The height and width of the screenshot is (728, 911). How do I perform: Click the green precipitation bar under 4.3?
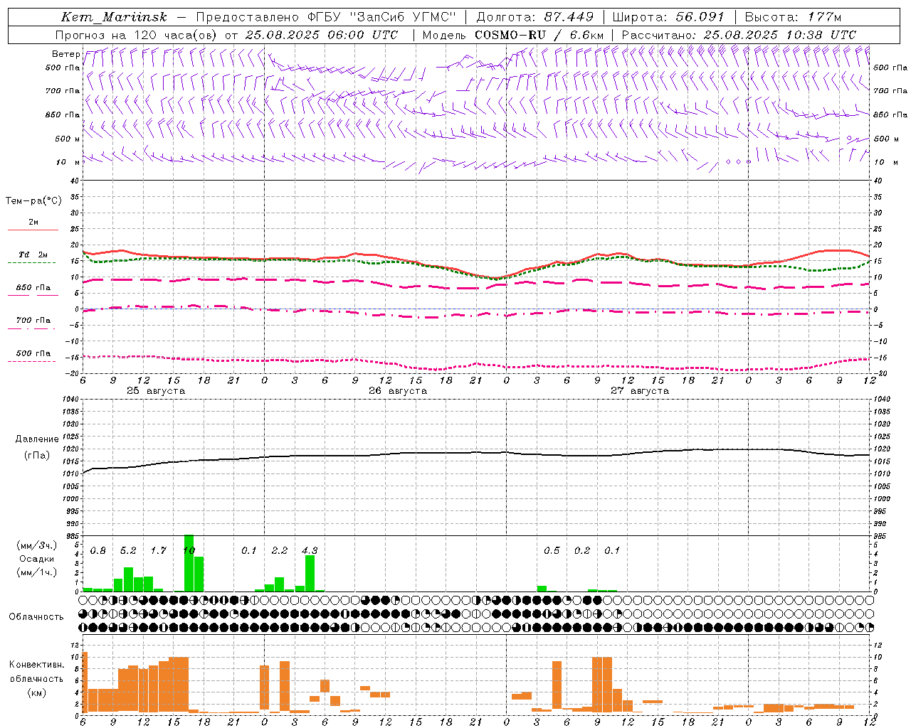point(310,573)
